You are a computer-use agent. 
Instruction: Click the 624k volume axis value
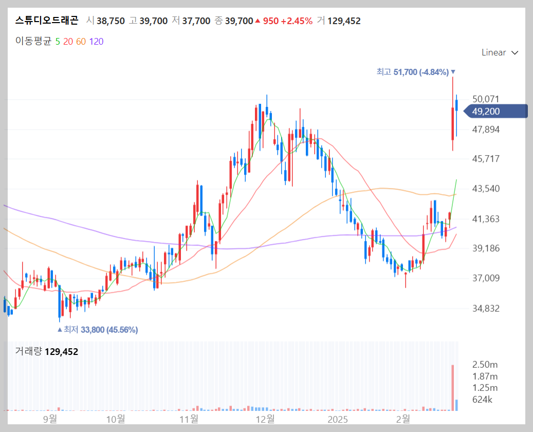482,400
